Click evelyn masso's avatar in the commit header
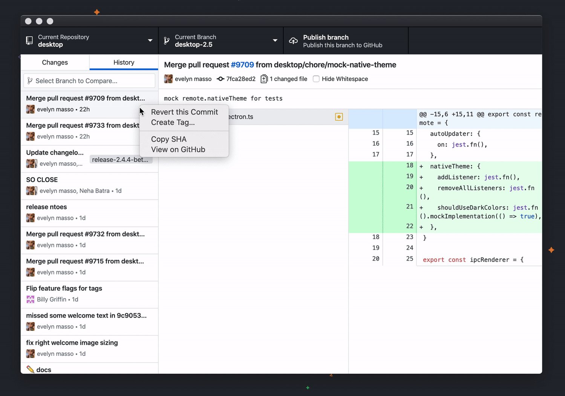 pyautogui.click(x=168, y=78)
